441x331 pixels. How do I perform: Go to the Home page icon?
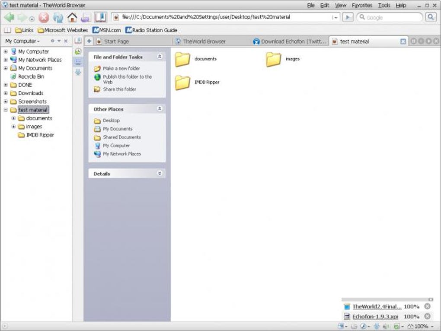click(72, 17)
